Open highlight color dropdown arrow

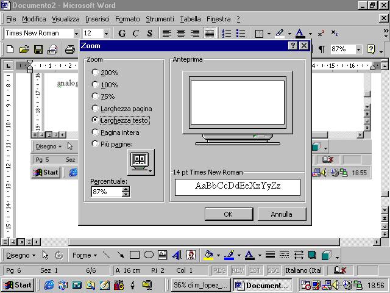(x=289, y=34)
